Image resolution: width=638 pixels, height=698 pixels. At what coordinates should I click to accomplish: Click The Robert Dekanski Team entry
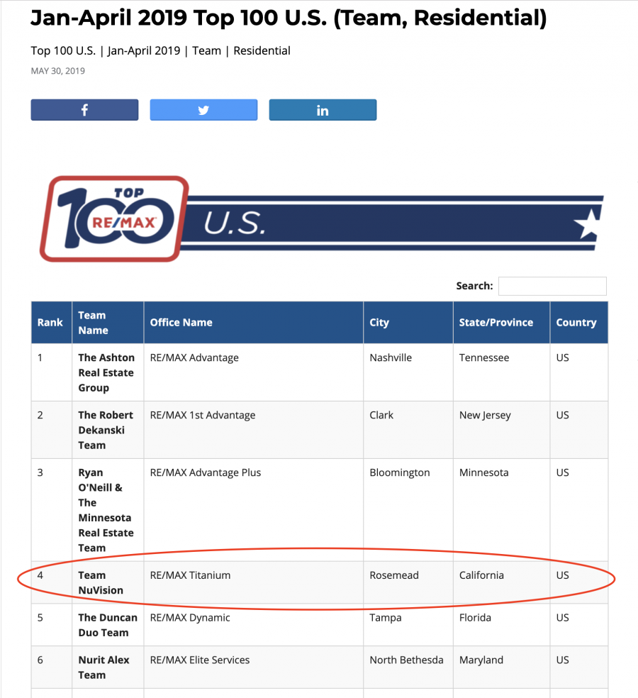(x=106, y=430)
